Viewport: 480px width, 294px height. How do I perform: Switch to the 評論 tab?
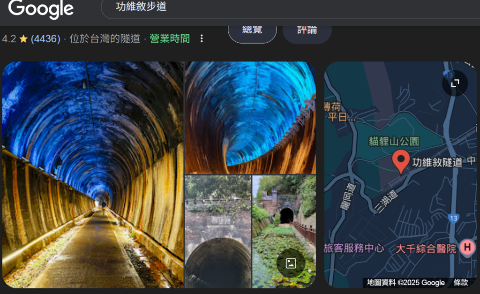click(307, 31)
